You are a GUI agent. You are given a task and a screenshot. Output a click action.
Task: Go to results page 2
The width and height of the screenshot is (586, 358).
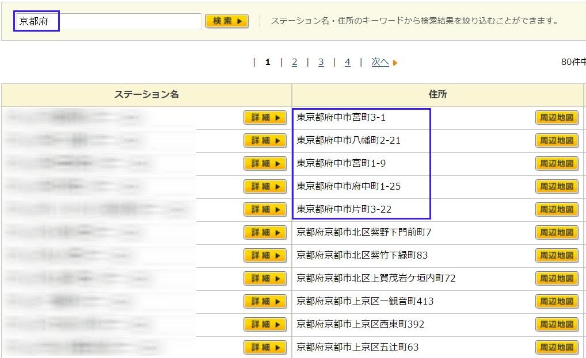[294, 62]
